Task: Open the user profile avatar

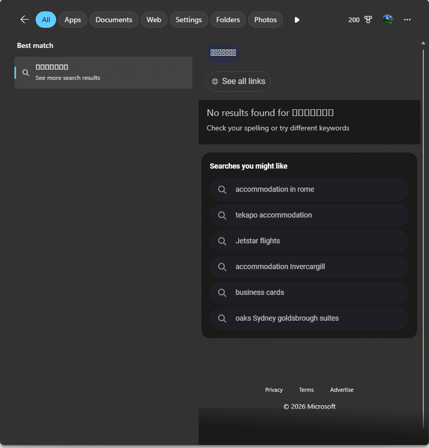Action: tap(388, 20)
